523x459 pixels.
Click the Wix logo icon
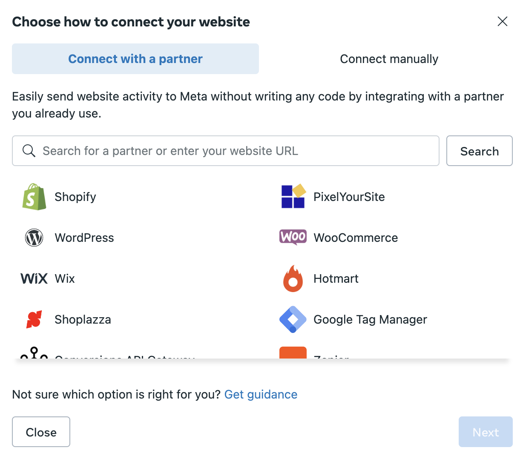[34, 278]
